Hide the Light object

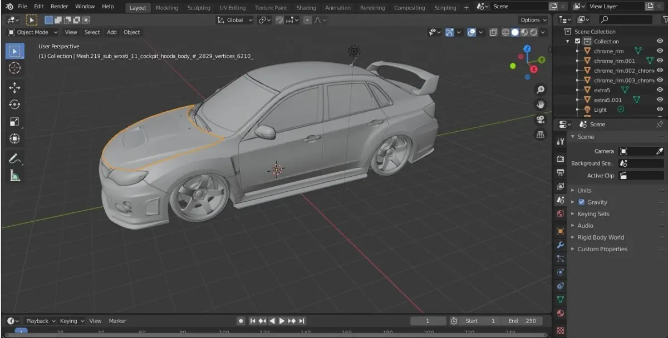(x=660, y=110)
